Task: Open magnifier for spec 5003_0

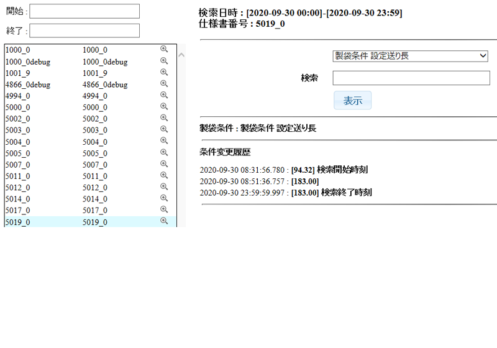Action: (164, 129)
